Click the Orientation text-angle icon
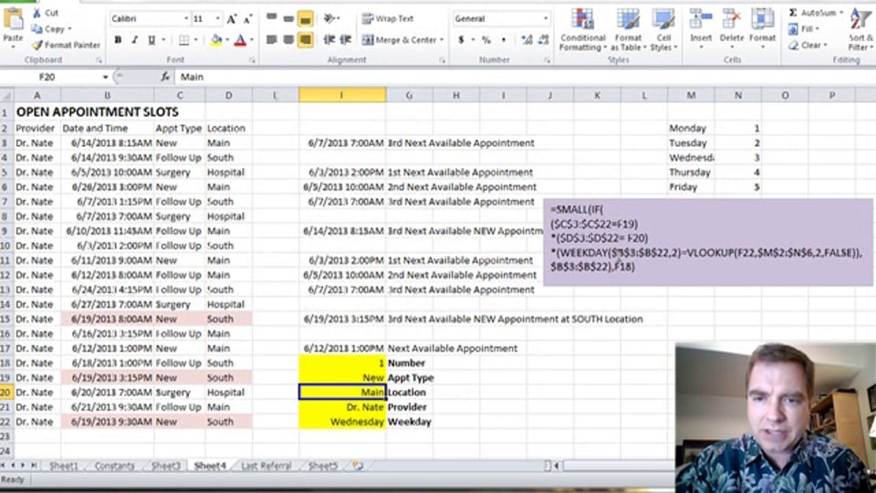 coord(330,18)
